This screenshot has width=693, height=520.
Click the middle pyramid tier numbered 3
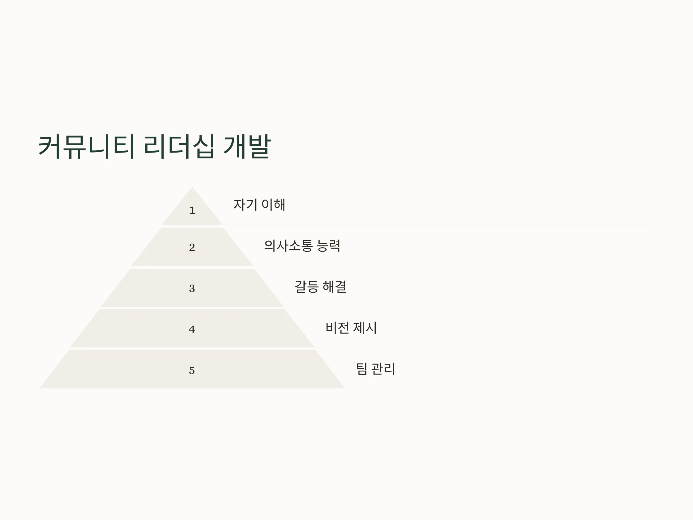(192, 288)
